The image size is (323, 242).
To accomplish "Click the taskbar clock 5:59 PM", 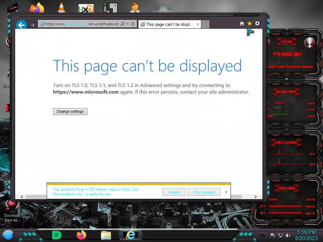I will 306,232.
